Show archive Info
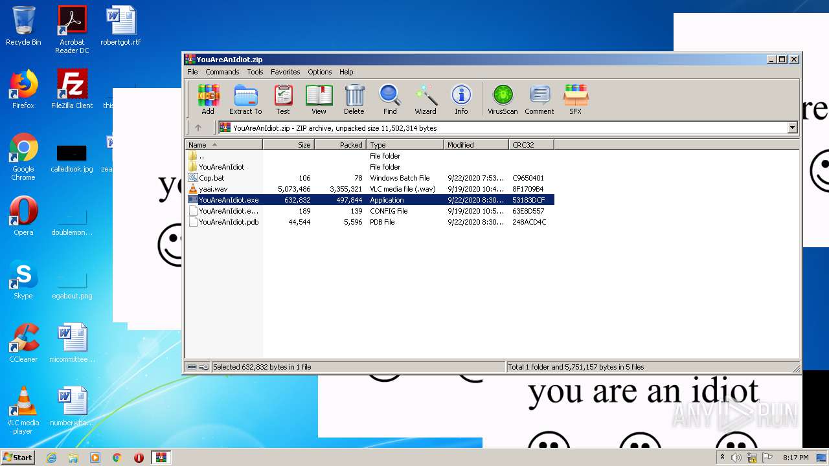This screenshot has height=466, width=829. pyautogui.click(x=461, y=100)
